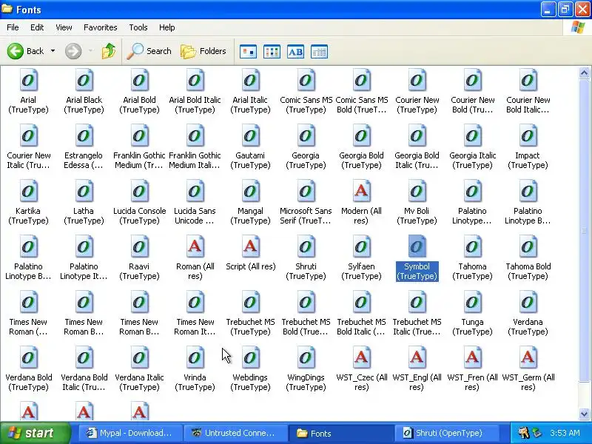Select the Lucida Console font icon

point(140,191)
